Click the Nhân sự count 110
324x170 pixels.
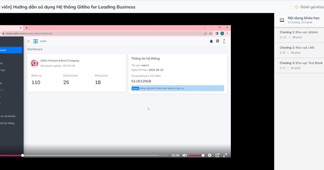(36, 82)
